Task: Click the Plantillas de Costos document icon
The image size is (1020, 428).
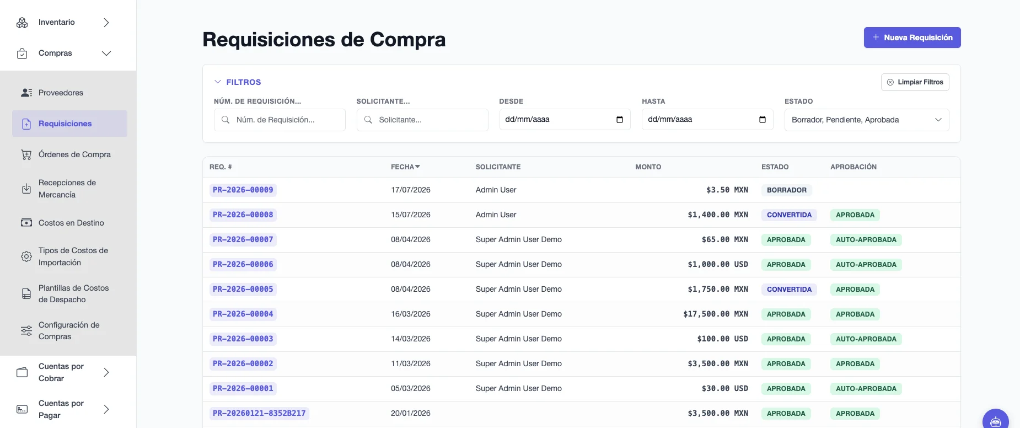Action: [x=26, y=293]
